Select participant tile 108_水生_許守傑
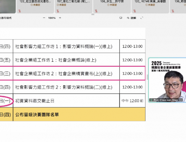Image resolution: width=186 pixels, height=142 pixels. pos(112,6)
